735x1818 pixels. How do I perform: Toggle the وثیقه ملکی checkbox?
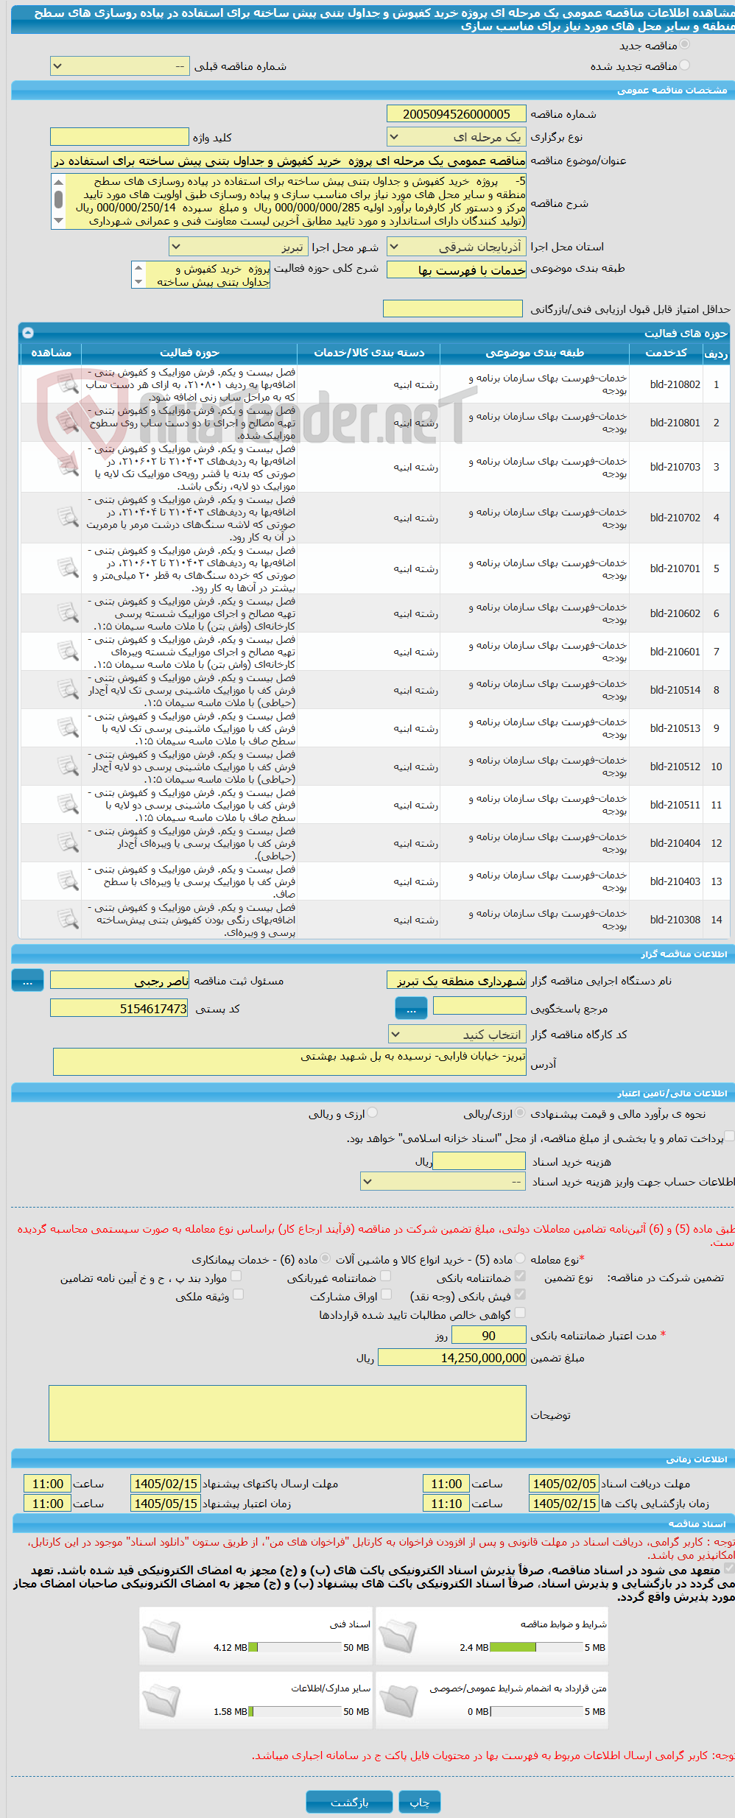[x=238, y=1294]
